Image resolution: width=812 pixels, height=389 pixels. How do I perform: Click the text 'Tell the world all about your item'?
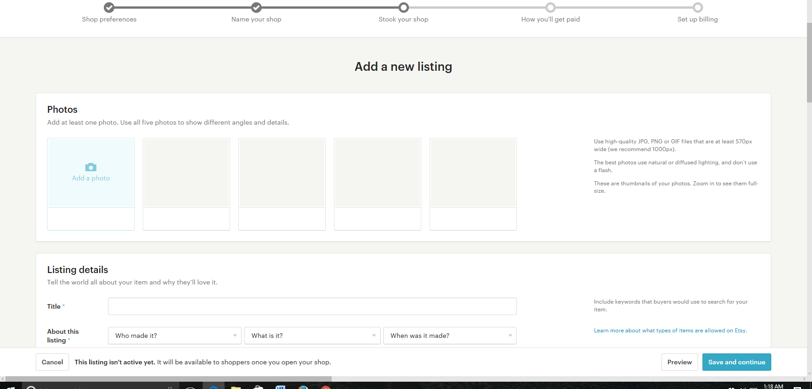[x=132, y=282]
